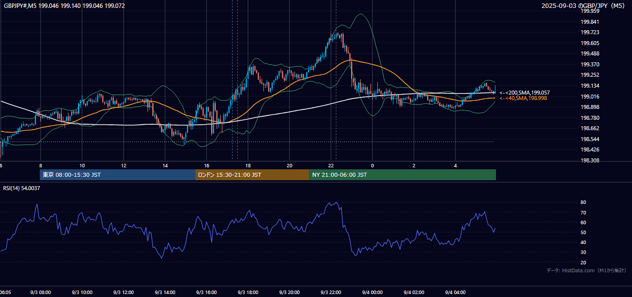Click price axis value 199.605
The image size is (632, 297).
(590, 43)
